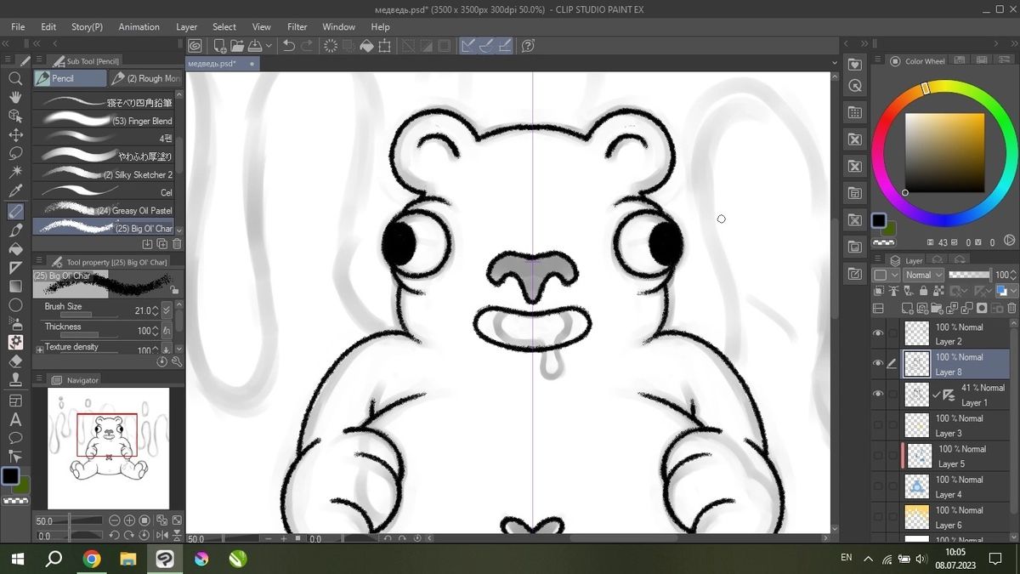Show Layer 3 visibility box

pyautogui.click(x=878, y=425)
